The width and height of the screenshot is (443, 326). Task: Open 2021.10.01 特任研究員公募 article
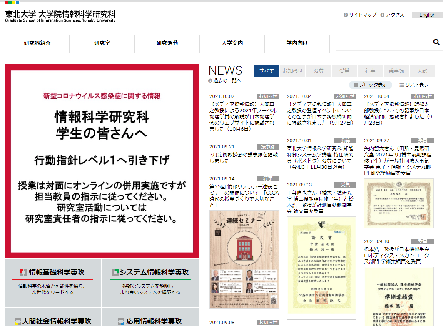[320, 158]
